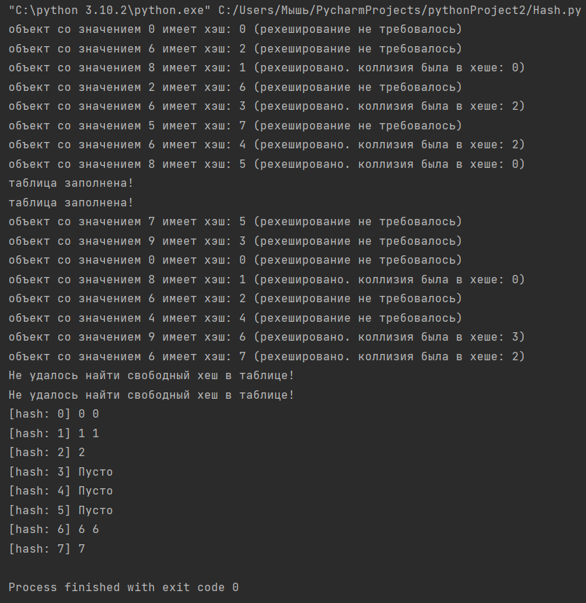Image resolution: width=586 pixels, height=603 pixels.
Task: Click 'Process finished with exit code 0' line
Action: point(124,587)
